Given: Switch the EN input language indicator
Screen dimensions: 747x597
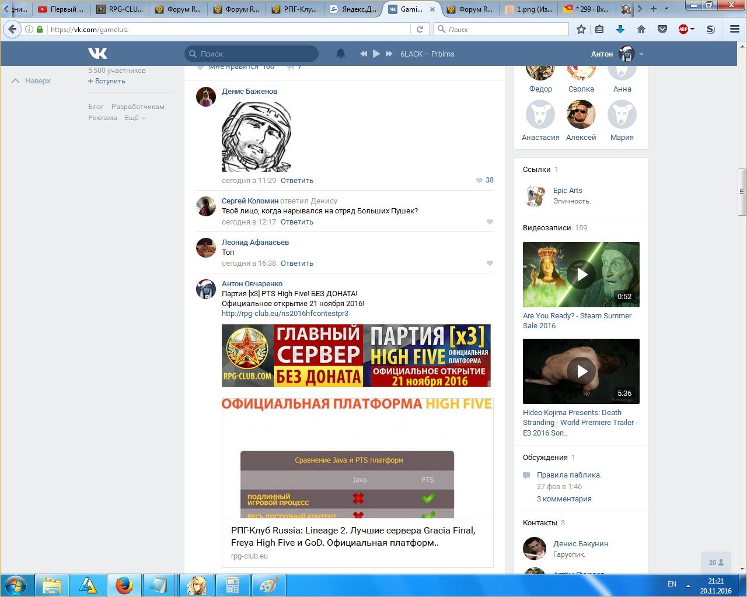Looking at the screenshot, I should (x=672, y=584).
